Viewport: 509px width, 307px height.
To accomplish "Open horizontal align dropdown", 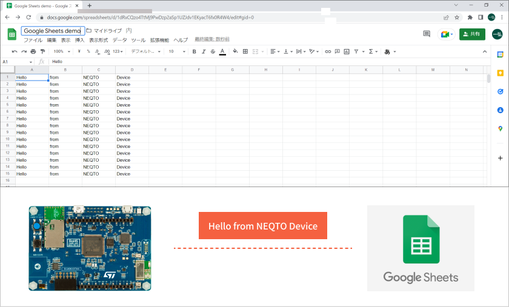I will [x=275, y=51].
